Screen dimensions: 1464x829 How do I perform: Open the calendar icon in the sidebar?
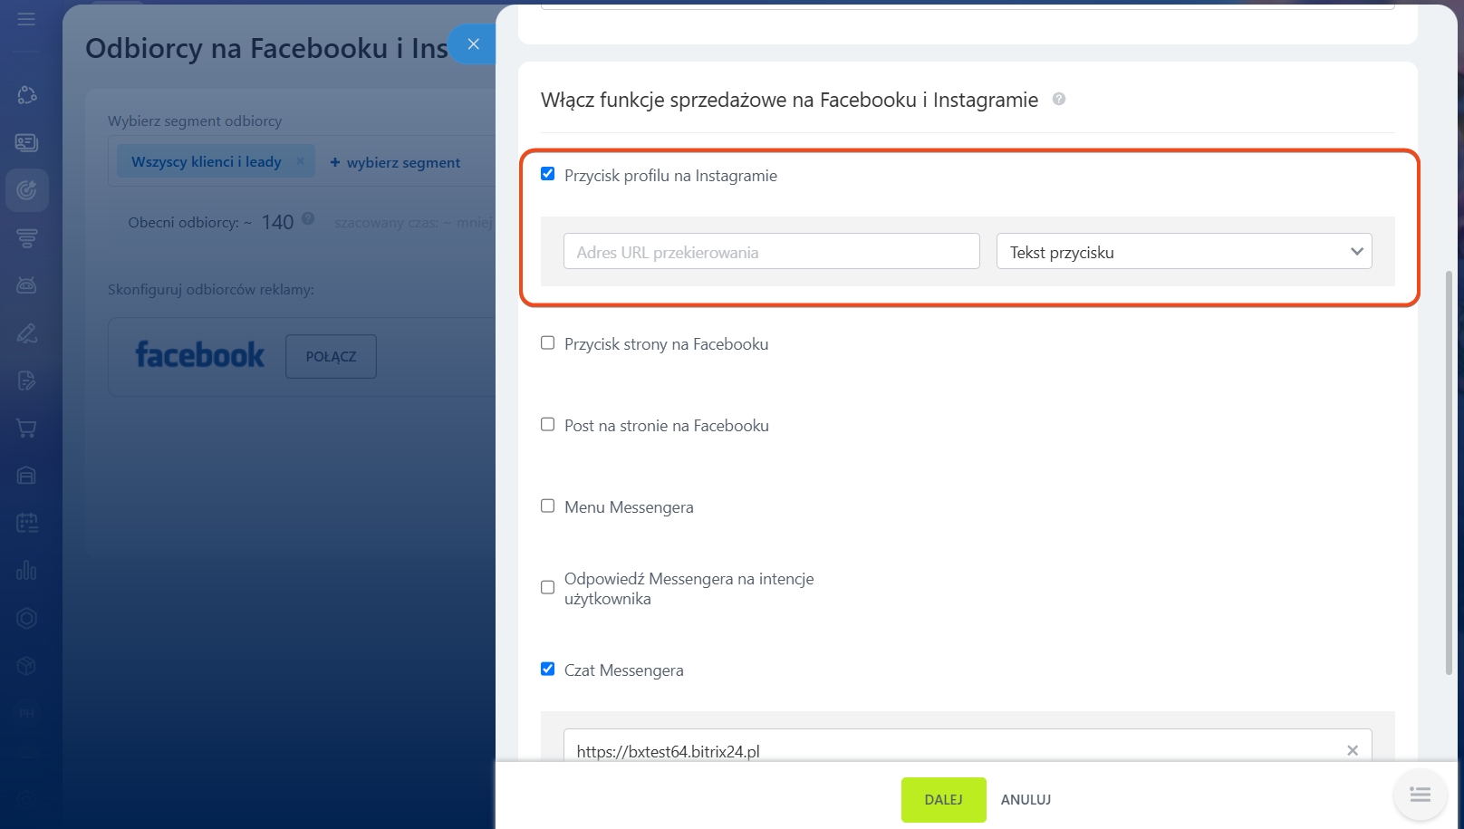point(26,523)
